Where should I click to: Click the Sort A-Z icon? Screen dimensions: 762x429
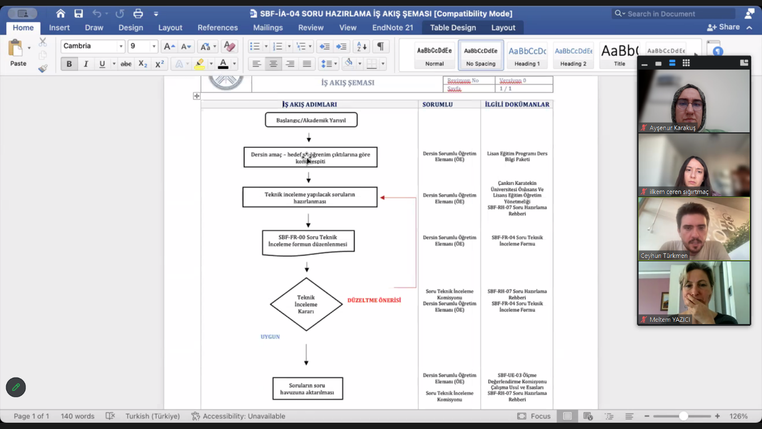361,46
